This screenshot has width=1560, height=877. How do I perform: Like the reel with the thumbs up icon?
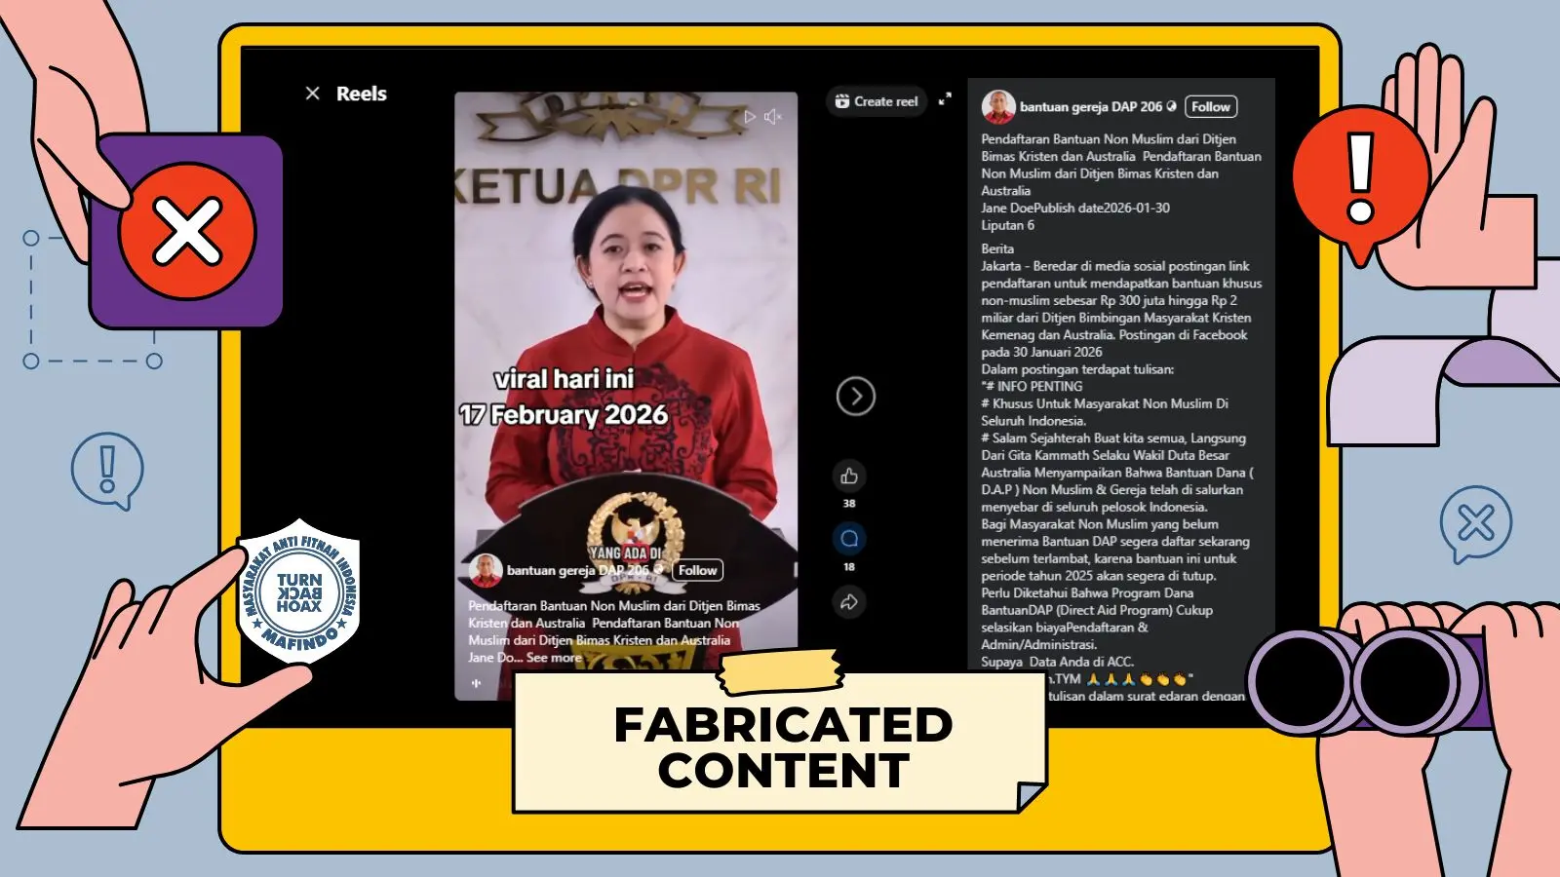coord(848,477)
